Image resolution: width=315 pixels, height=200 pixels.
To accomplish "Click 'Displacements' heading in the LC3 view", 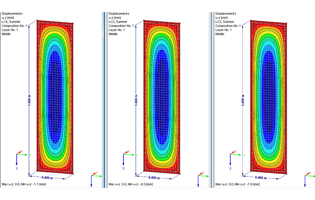I will tap(119, 13).
